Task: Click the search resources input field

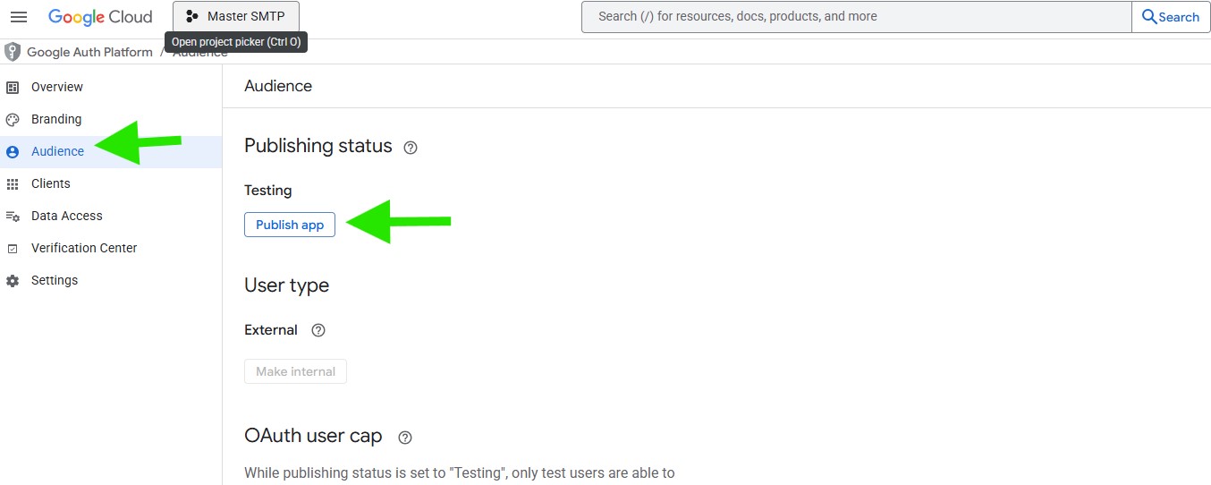Action: (856, 16)
